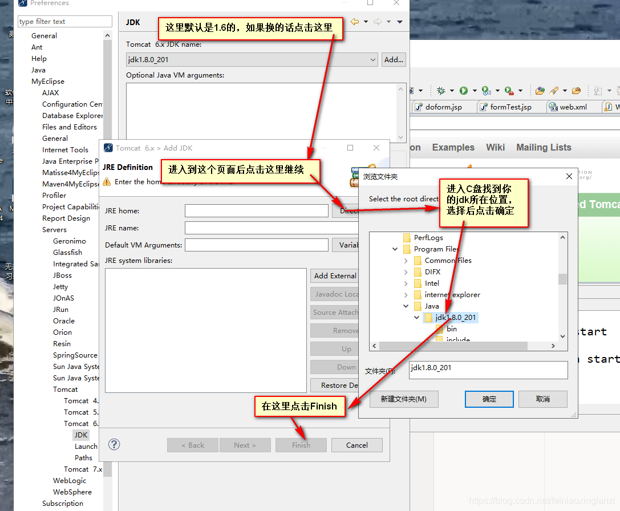Expand the Program Files folder in the browse dialog
Viewport: 620px width, 511px height.
pos(395,249)
